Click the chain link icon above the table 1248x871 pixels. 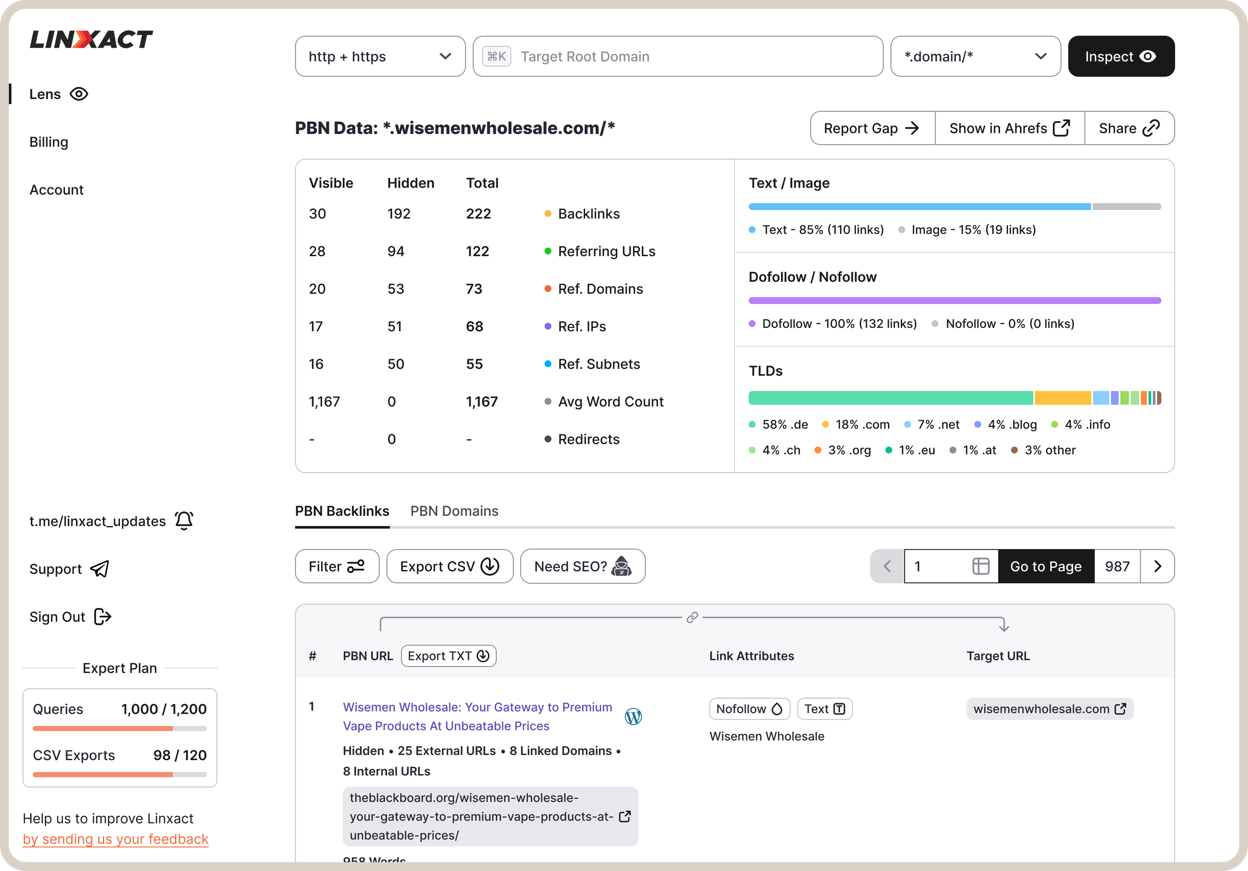tap(692, 617)
